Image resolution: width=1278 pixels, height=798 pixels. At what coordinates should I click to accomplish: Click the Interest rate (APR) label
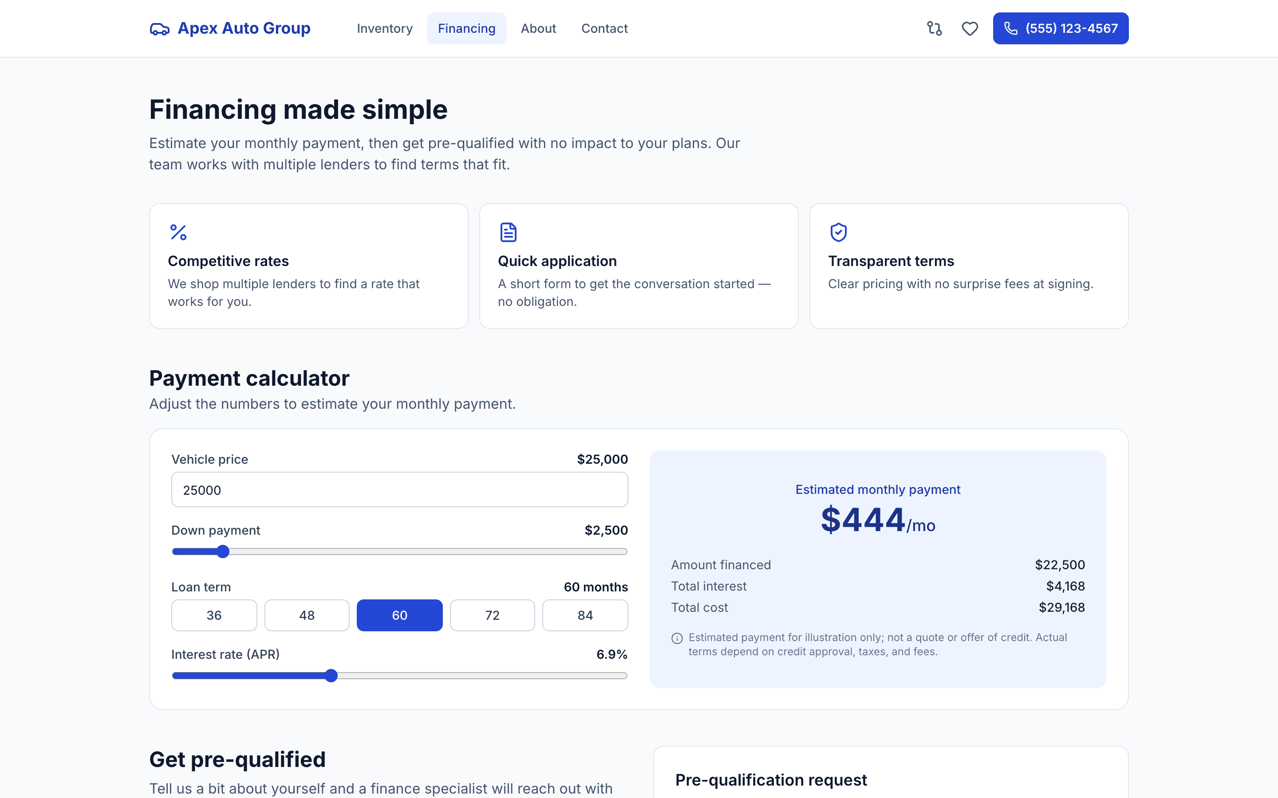pos(225,654)
